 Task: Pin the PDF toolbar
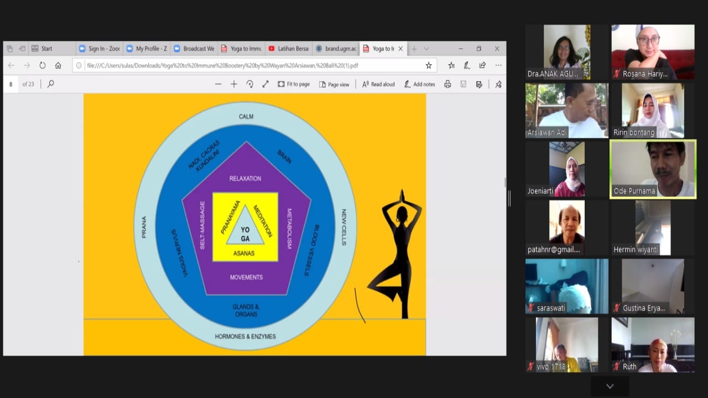pyautogui.click(x=498, y=84)
